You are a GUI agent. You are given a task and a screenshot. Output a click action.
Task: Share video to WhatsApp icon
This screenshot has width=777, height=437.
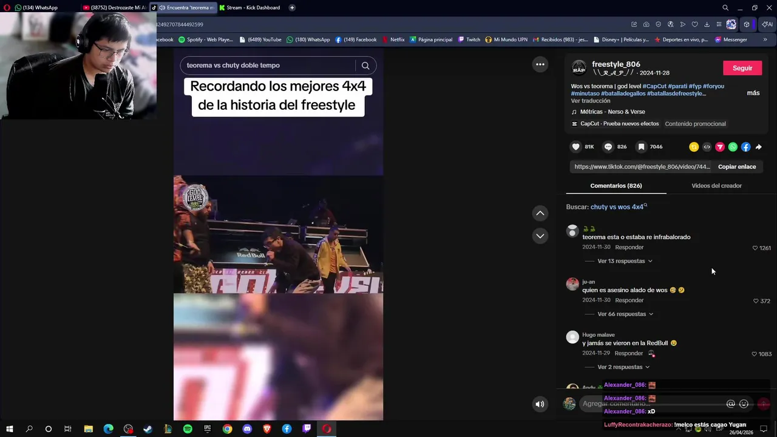[x=733, y=147]
